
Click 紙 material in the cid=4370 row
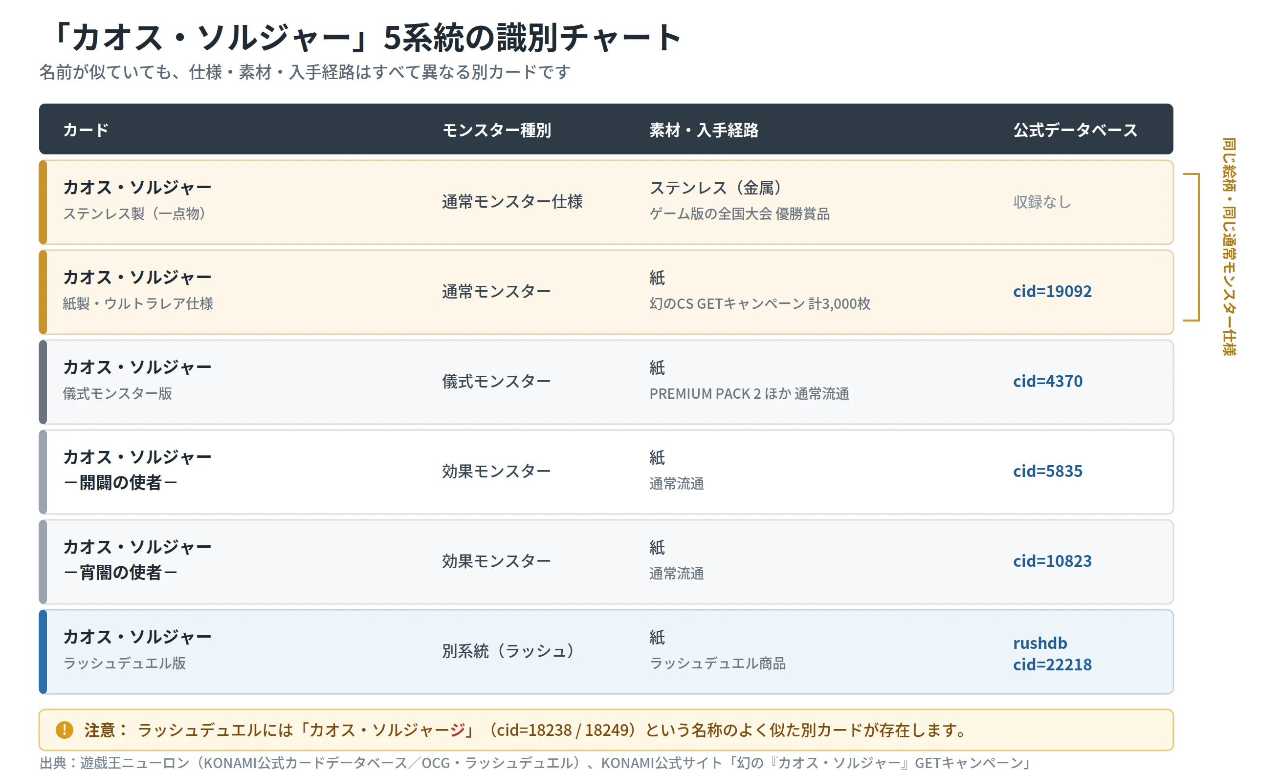(x=657, y=367)
